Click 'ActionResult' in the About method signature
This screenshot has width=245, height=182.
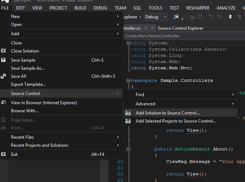pos(192,149)
